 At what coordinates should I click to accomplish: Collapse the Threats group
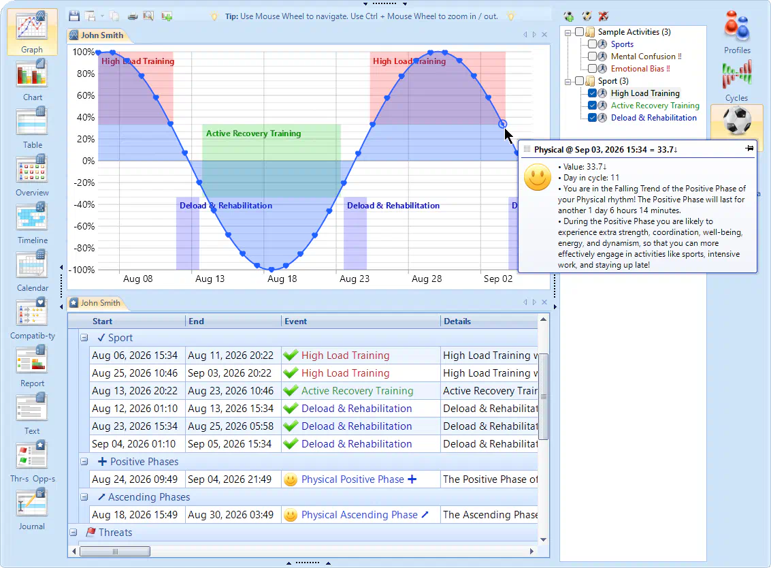tap(73, 533)
